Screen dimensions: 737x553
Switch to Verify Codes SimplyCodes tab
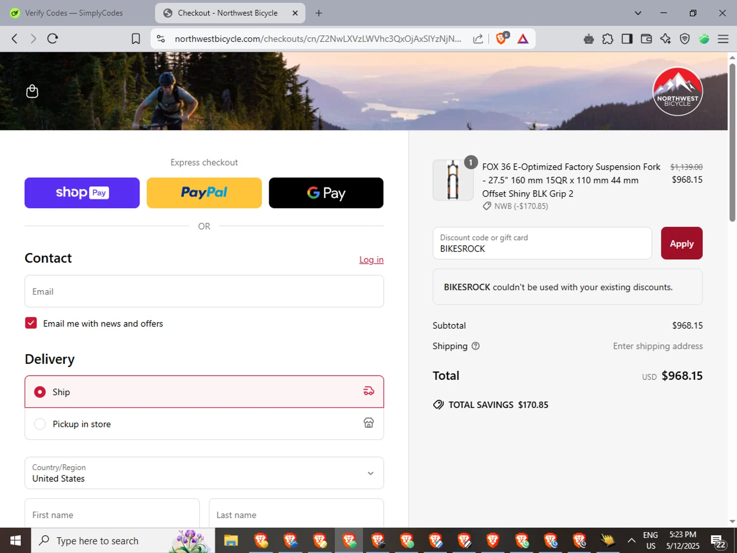74,13
